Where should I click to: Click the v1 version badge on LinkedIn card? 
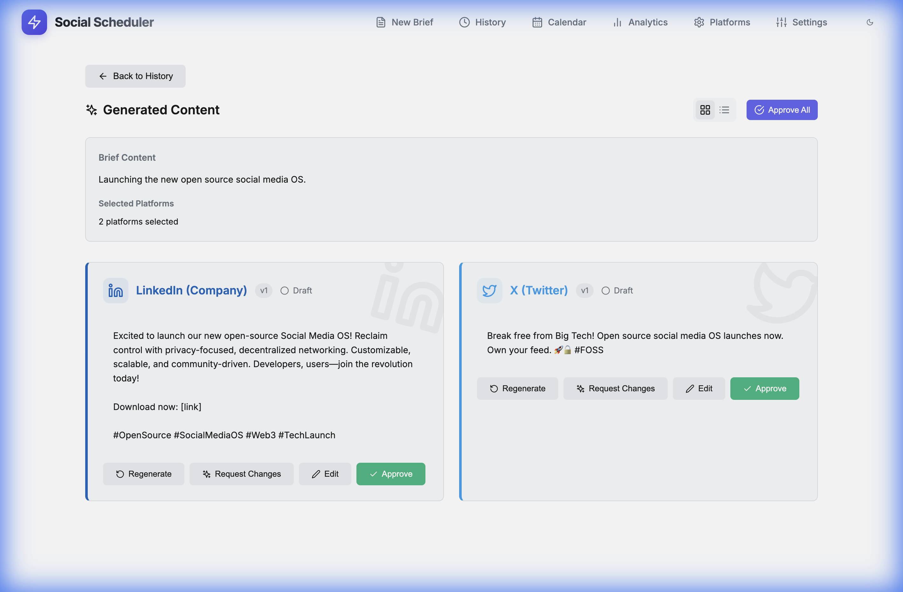264,290
